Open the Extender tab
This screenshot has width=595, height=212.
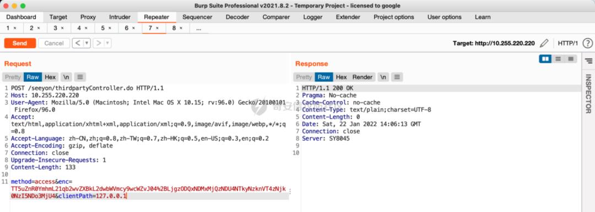coord(348,17)
